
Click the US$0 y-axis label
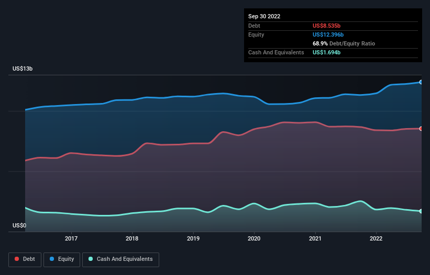click(x=19, y=225)
